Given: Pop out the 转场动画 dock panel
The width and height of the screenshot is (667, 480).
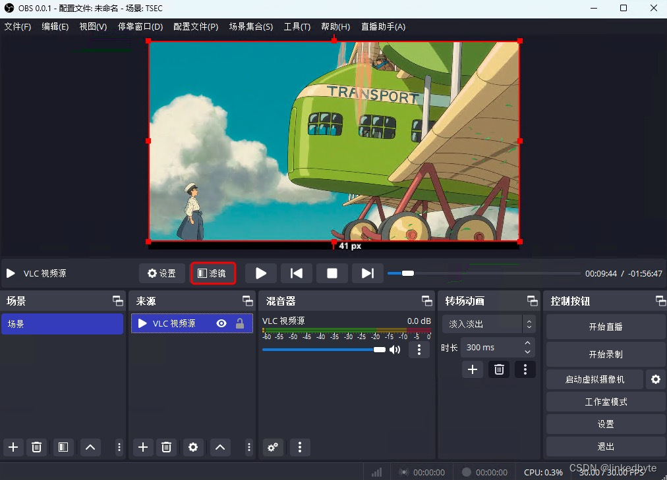Looking at the screenshot, I should (532, 301).
